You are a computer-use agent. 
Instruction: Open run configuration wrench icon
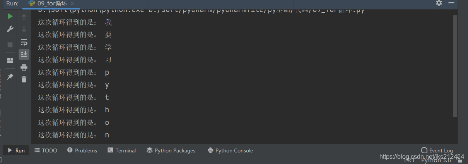tap(10, 29)
